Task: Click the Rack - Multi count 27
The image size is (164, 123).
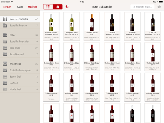Action: [x=37, y=48]
